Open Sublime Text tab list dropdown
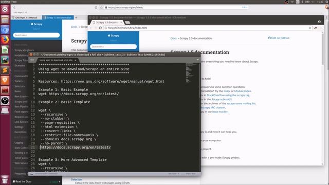Viewport: 329px width, 185px height. click(x=197, y=60)
